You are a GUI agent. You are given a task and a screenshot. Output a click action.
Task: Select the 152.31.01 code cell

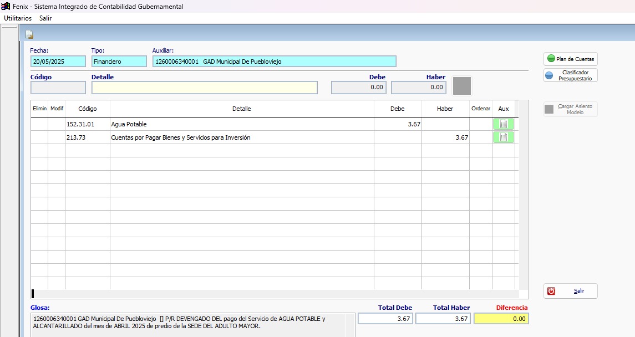point(87,124)
